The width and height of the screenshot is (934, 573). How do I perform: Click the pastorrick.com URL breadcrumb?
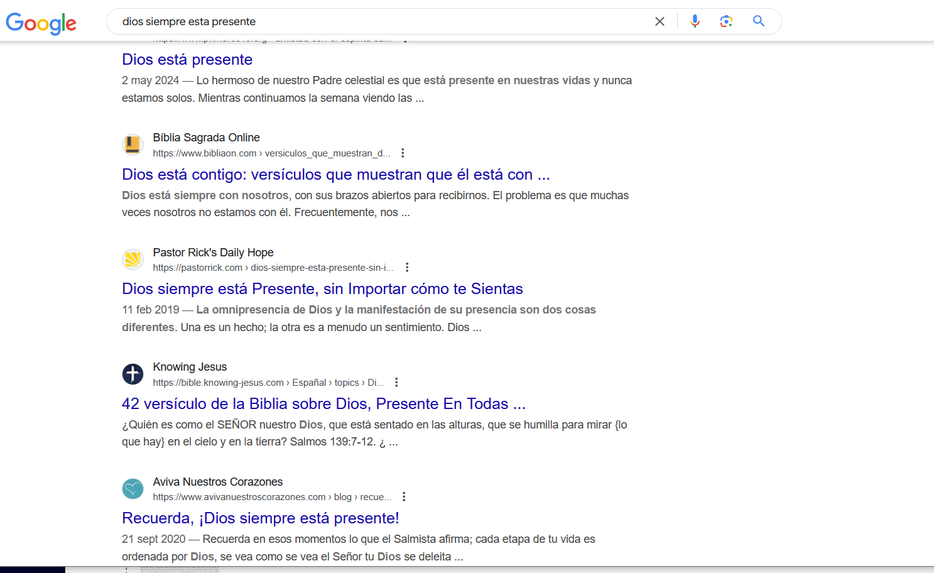273,268
